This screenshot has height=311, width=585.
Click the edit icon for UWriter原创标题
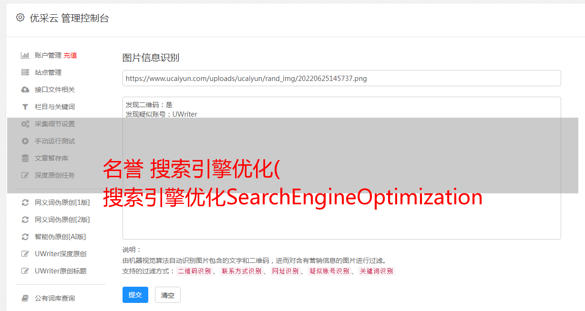coord(25,271)
